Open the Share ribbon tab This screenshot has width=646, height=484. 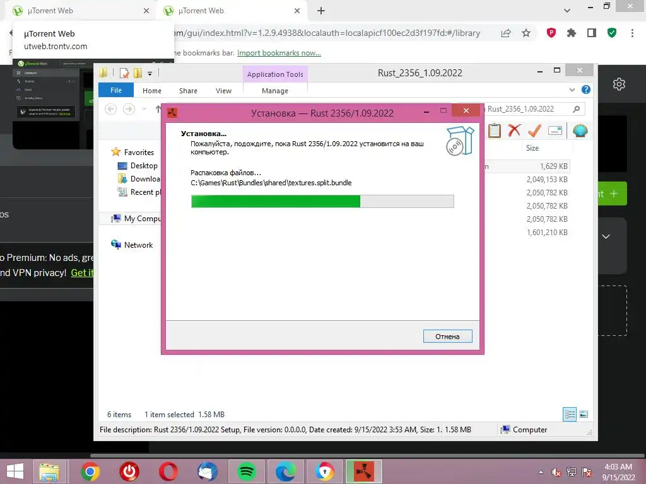pos(188,91)
